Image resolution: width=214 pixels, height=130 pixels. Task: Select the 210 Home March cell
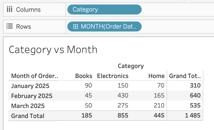coord(159,105)
